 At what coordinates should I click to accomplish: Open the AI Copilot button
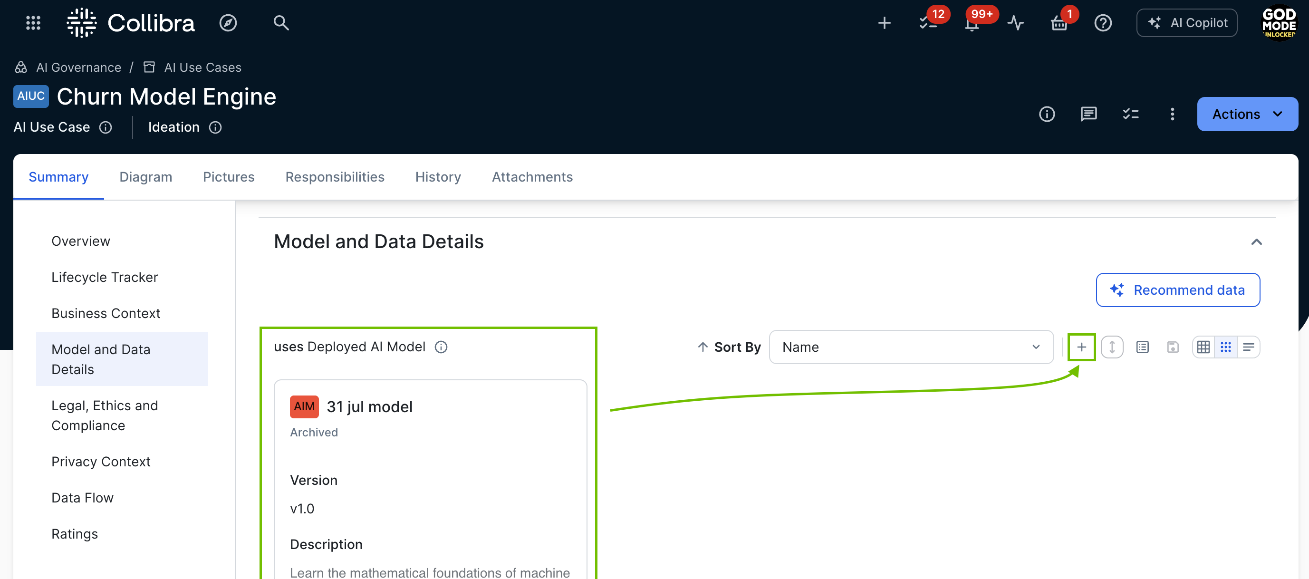point(1186,23)
